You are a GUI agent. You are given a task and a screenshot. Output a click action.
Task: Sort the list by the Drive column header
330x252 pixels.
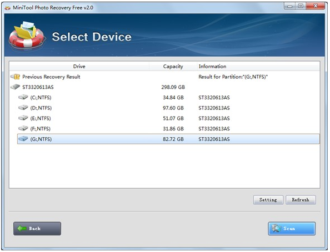tap(79, 66)
